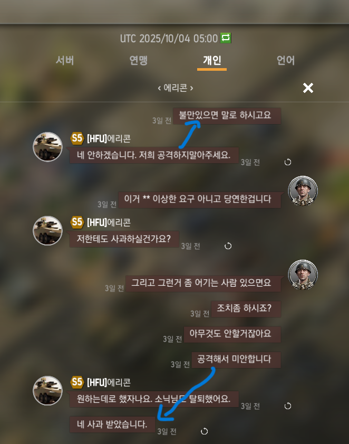Click translate icon beside 저한테도 사과하실건가요 message
The image size is (349, 444).
(x=228, y=246)
